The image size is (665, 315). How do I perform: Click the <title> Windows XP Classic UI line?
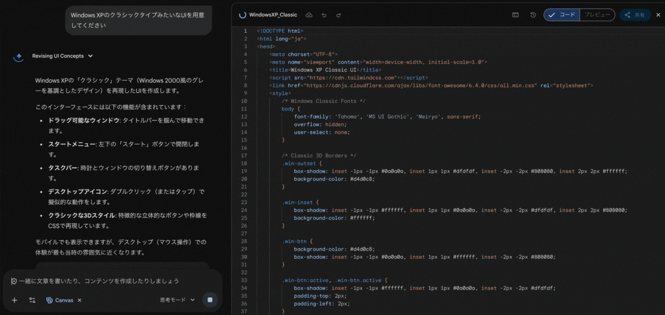point(325,70)
